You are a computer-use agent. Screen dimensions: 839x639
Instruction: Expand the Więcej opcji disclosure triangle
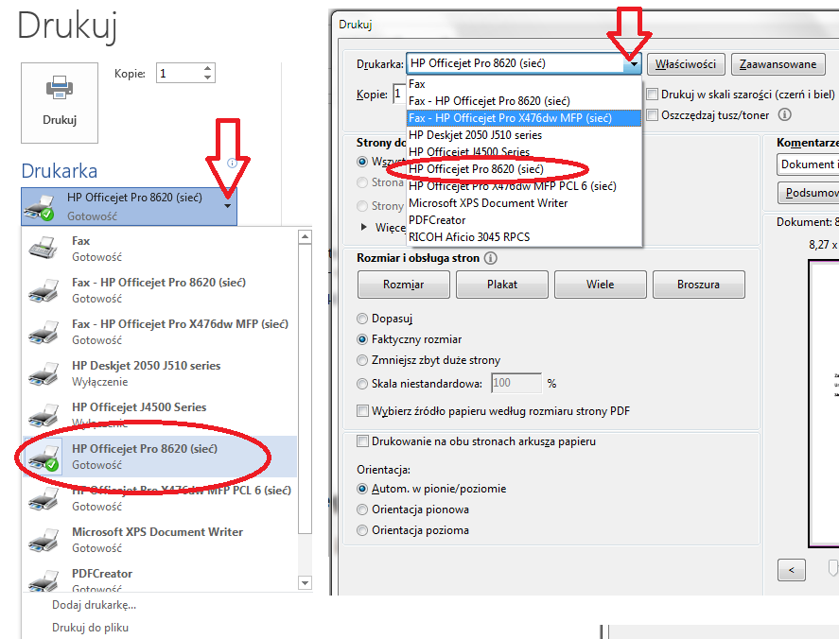364,227
